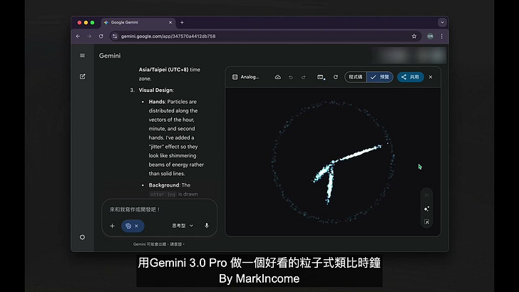Reload the page in the browser toolbar
This screenshot has width=519, height=292.
coord(101,36)
